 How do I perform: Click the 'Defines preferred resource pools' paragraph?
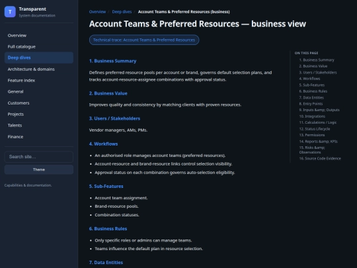[x=180, y=76]
